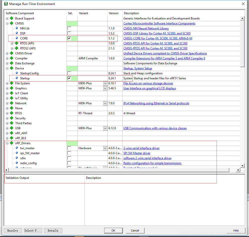Enable the NN Lib checkbox
The image size is (249, 237).
(69, 28)
